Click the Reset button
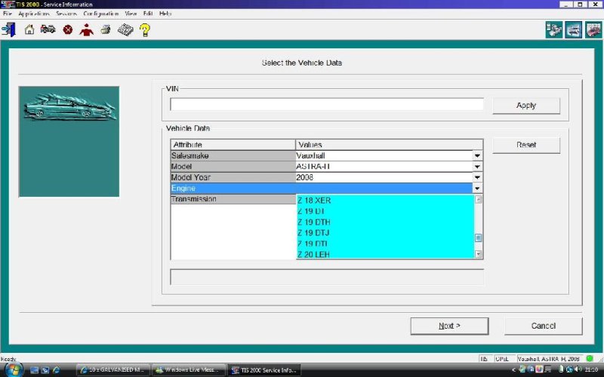The height and width of the screenshot is (377, 604). (x=525, y=145)
